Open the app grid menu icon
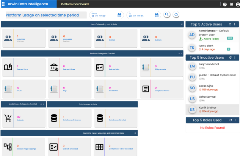The width and height of the screenshot is (240, 156). click(3, 4)
